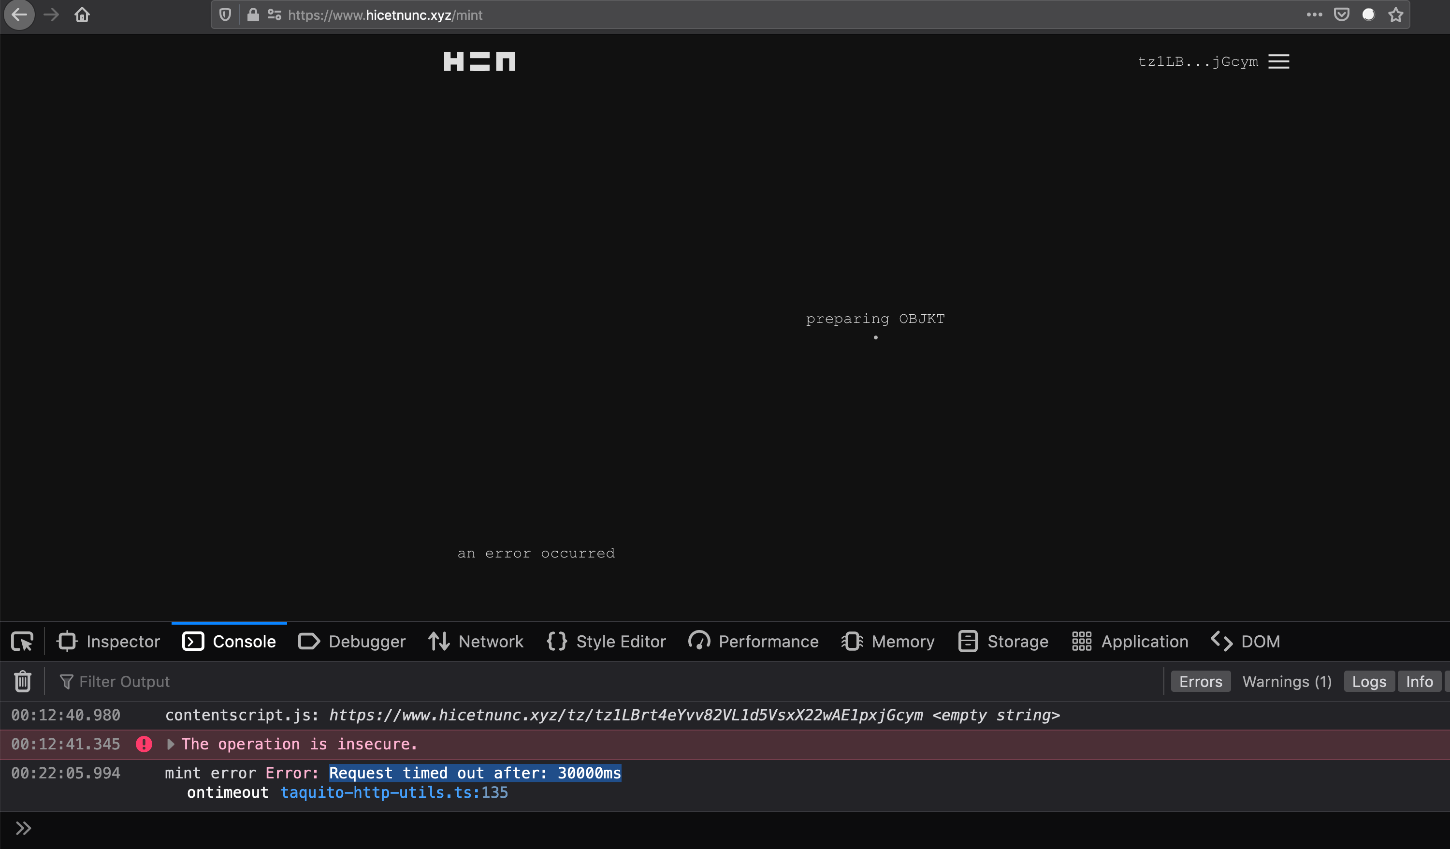Click the 00:12:40.980 timestamp
The image size is (1450, 849).
point(66,716)
